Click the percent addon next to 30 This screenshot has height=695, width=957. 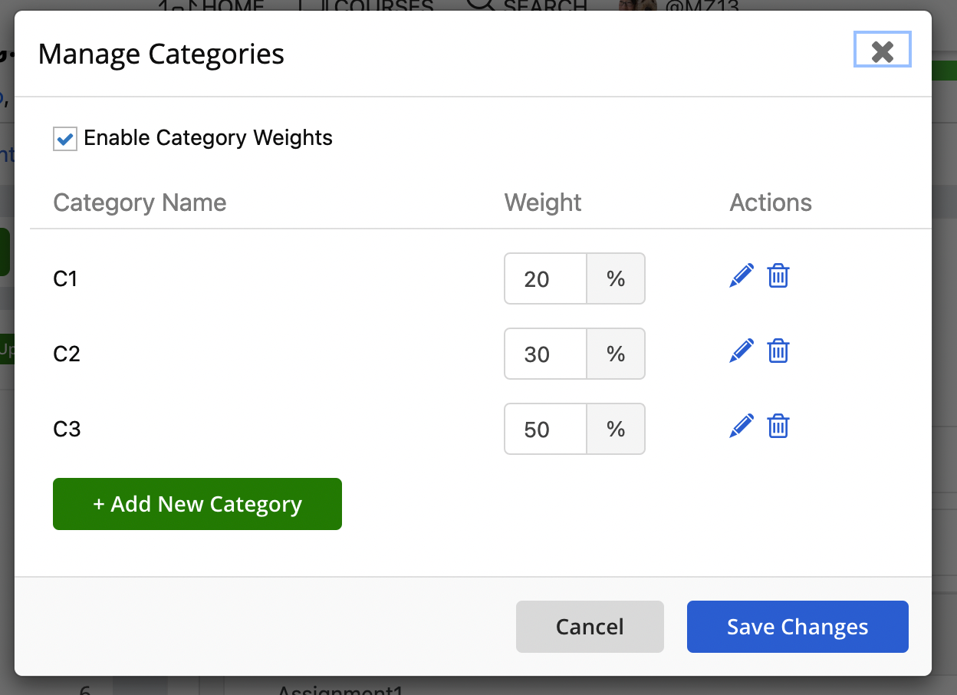pyautogui.click(x=616, y=354)
